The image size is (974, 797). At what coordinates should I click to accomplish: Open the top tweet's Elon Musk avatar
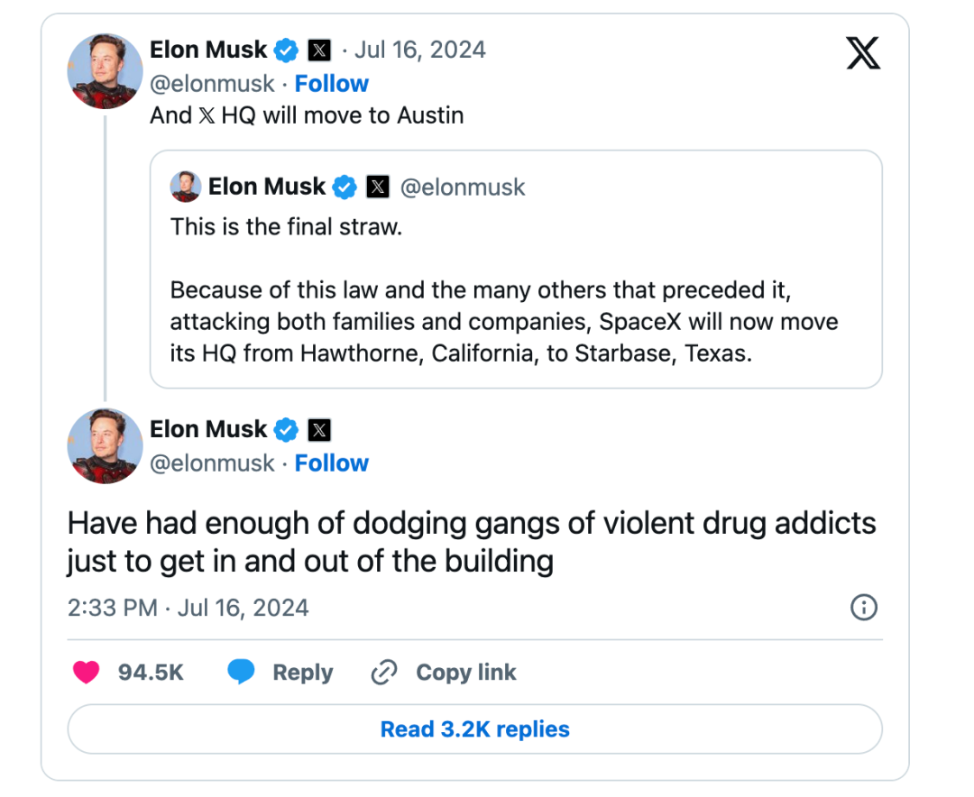pos(106,70)
